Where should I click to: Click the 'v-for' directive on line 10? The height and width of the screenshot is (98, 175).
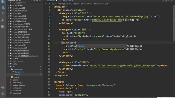(x=74, y=36)
